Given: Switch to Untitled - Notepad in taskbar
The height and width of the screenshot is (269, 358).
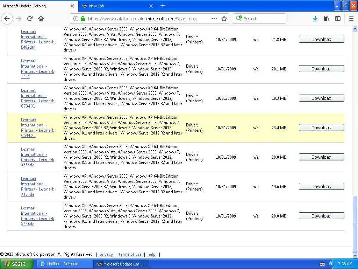Looking at the screenshot, I should 65,264.
